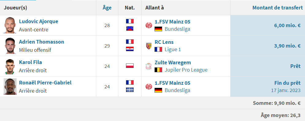Open the Adrien Thomasson player profile
The width and height of the screenshot is (305, 121).
41,42
